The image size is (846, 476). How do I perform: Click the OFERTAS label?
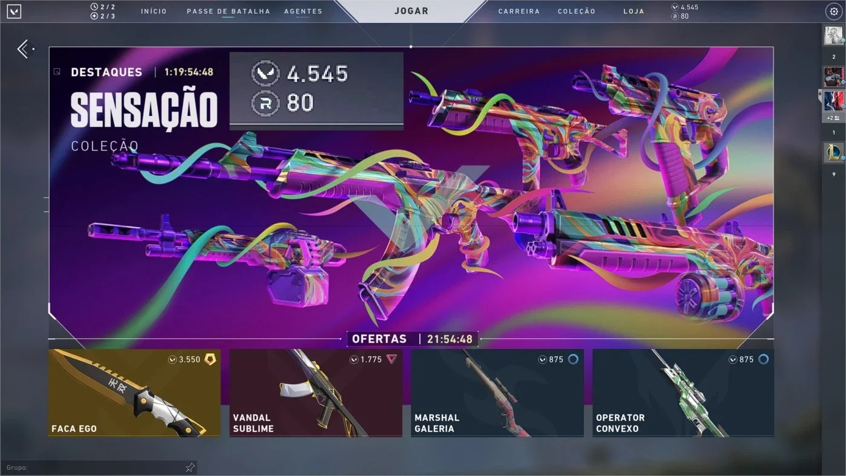[x=379, y=339]
